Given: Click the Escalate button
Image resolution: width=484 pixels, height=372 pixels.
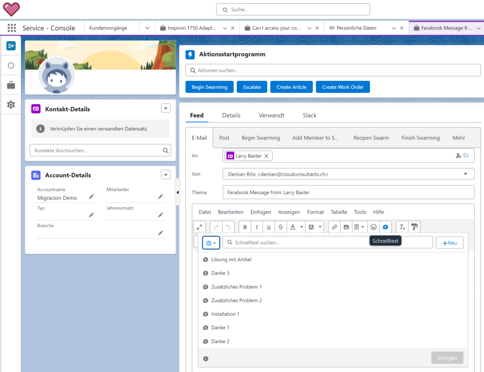Looking at the screenshot, I should coord(252,87).
